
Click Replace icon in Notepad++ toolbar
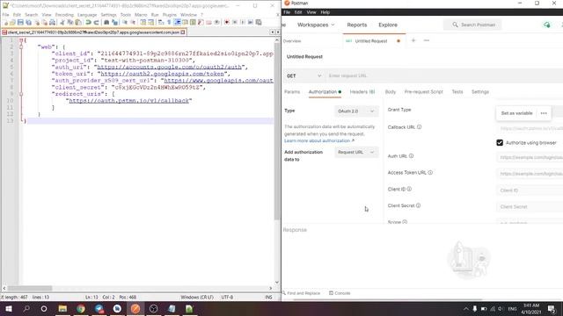[114, 22]
